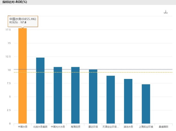Click the 康达环保 axis label
The image size is (176, 131).
coord(93,127)
